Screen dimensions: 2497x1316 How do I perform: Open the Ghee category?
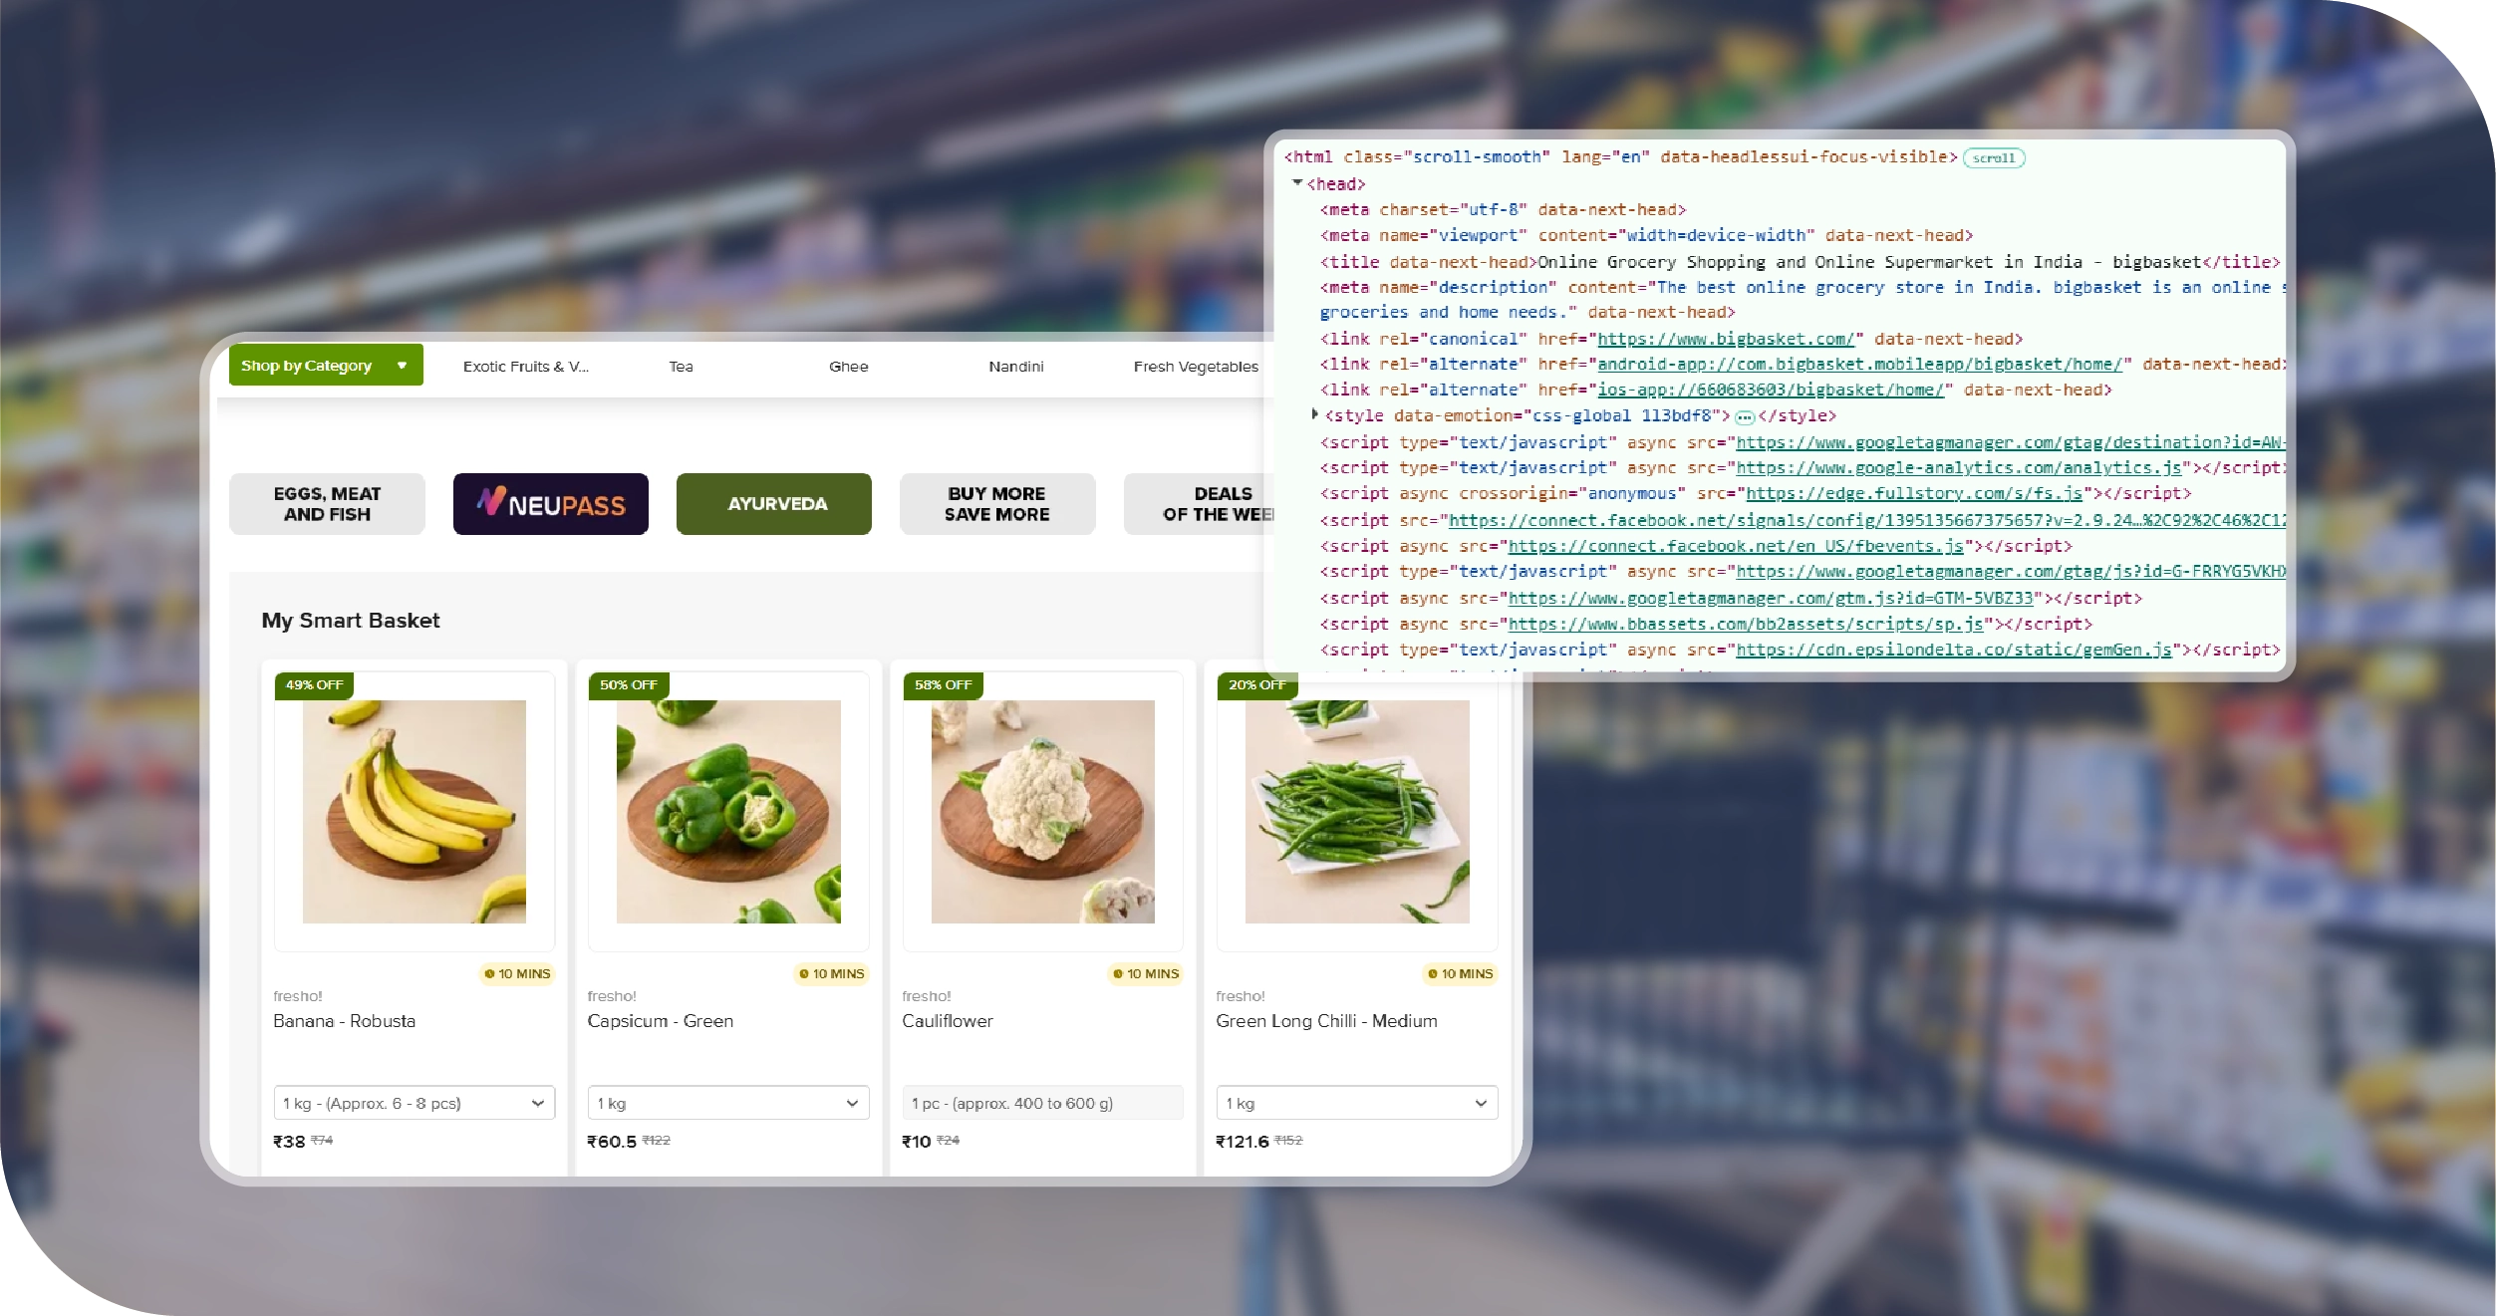(848, 366)
